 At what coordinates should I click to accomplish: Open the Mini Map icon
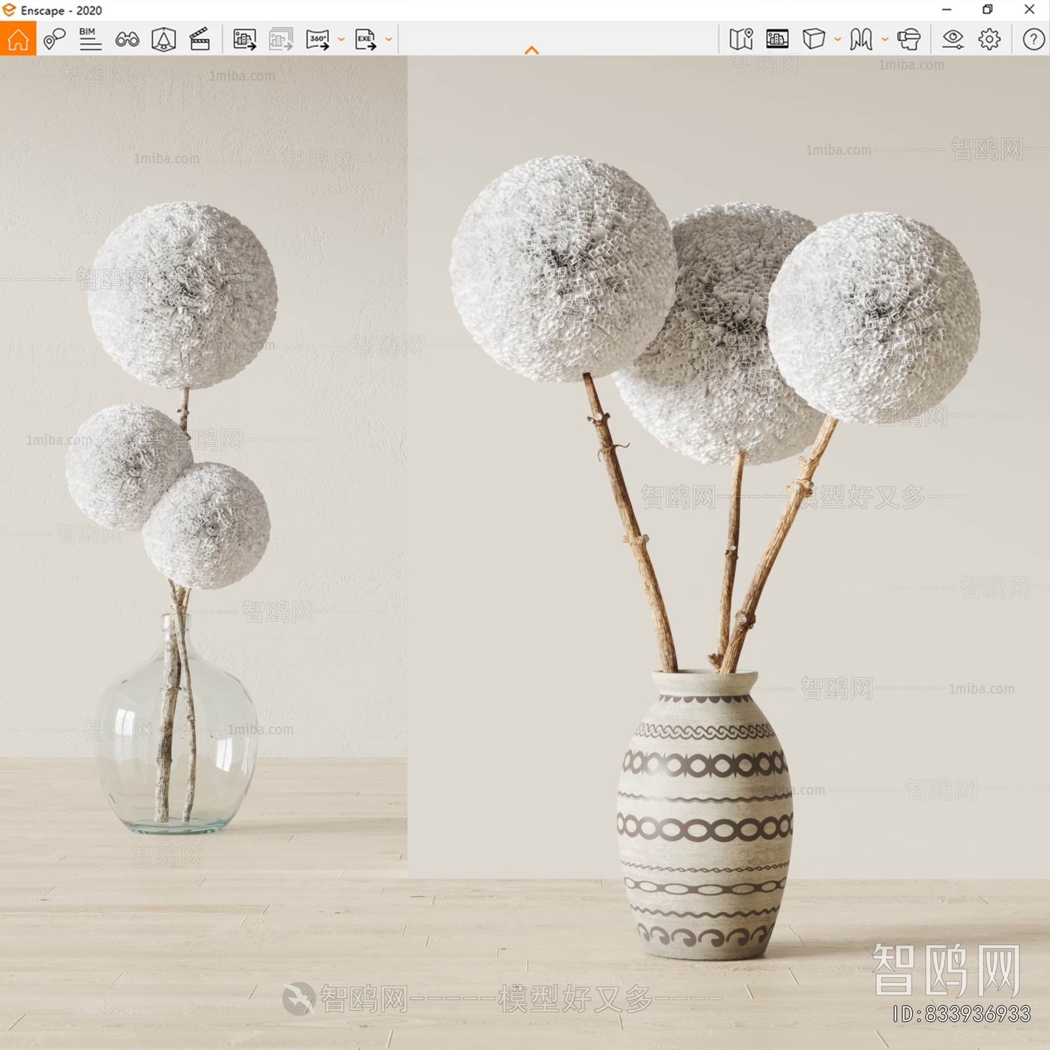coord(741,39)
